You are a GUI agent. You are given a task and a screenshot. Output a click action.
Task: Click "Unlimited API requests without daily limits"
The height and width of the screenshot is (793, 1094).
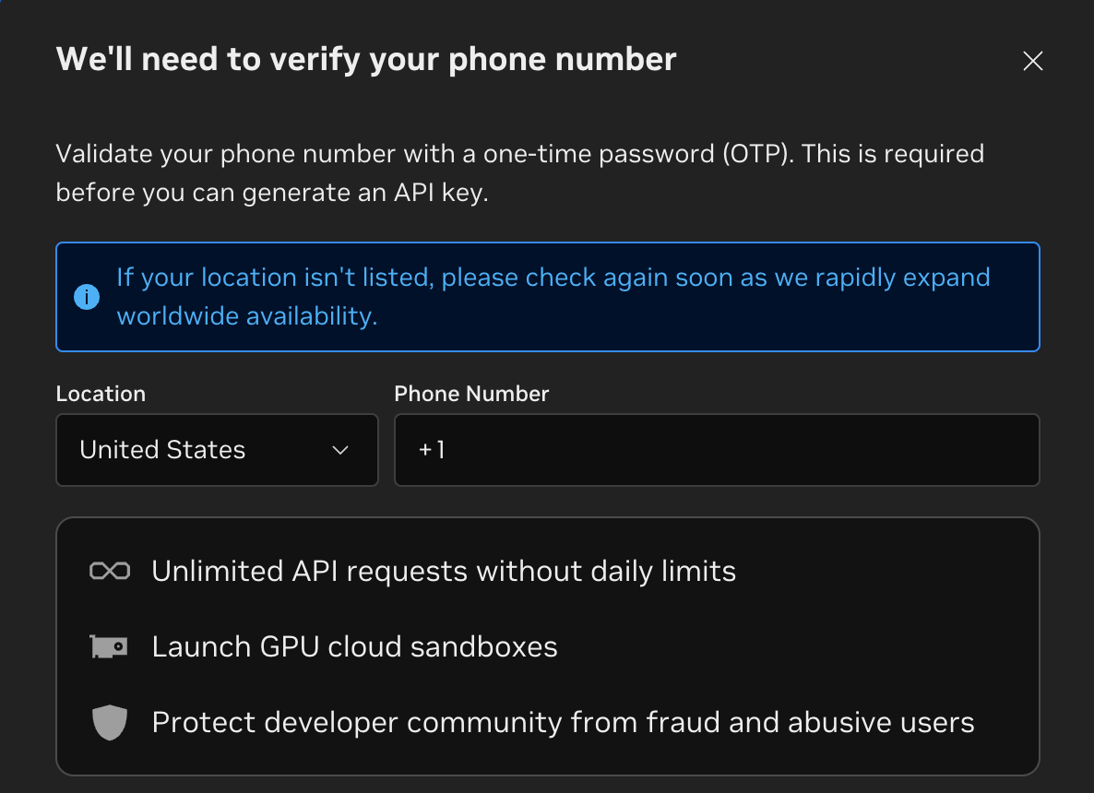pos(444,571)
